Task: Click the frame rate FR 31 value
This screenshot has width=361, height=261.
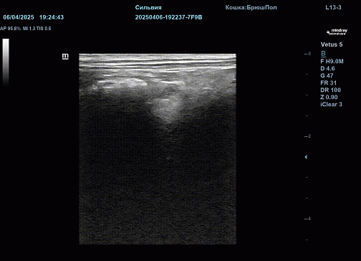Action: [329, 83]
